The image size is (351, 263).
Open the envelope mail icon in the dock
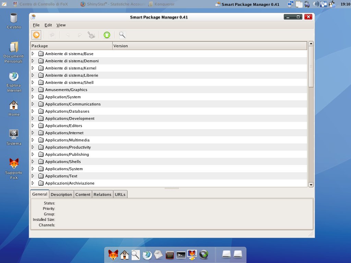(158, 255)
